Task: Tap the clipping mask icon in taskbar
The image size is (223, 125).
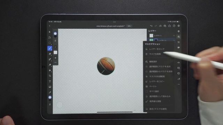Action: (179, 73)
